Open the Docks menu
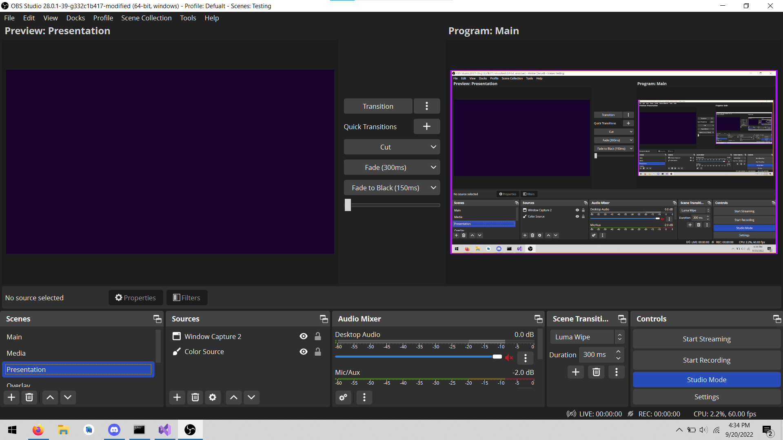 [x=75, y=18]
